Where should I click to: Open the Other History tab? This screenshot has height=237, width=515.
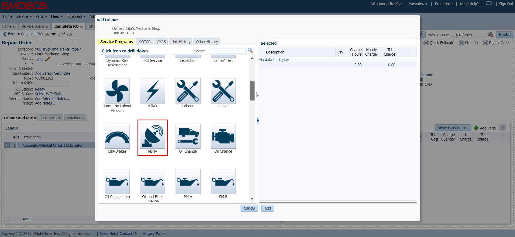[207, 42]
